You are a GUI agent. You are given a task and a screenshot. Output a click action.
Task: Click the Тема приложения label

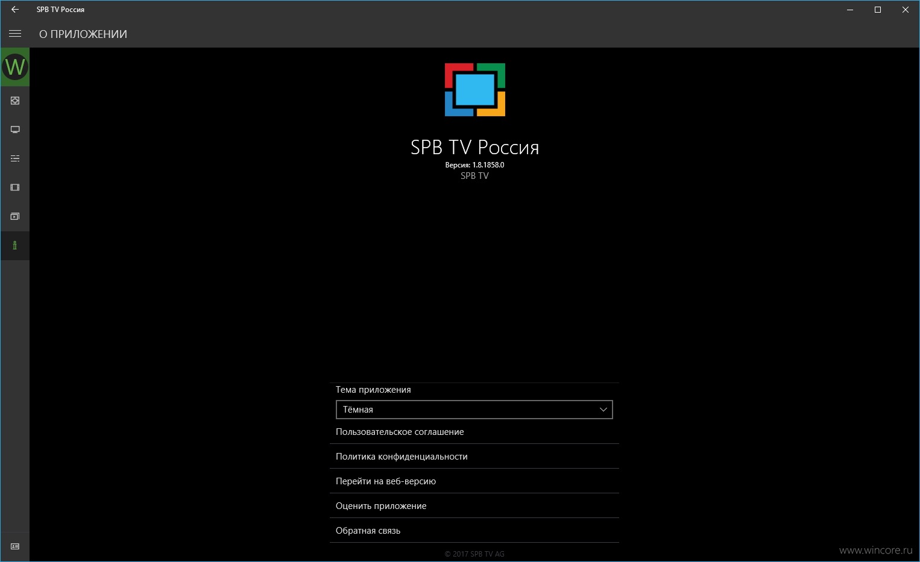(x=373, y=390)
